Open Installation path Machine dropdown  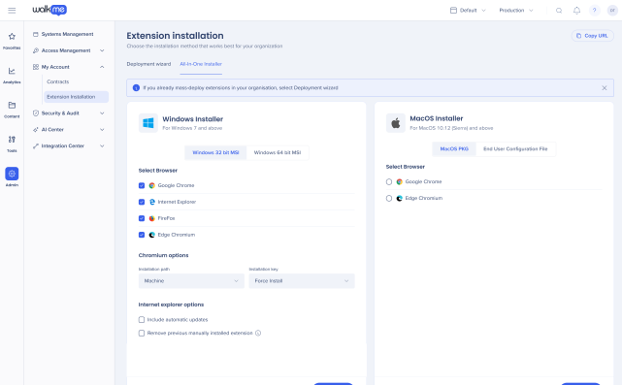tap(191, 280)
